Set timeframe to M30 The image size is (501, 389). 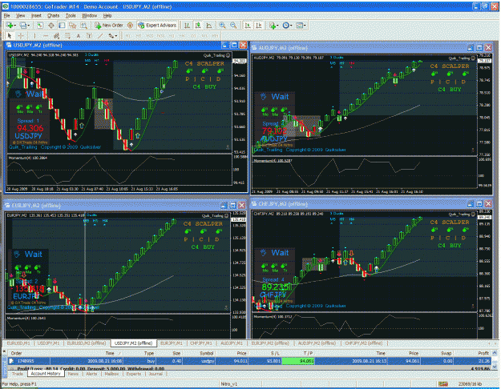pos(160,36)
